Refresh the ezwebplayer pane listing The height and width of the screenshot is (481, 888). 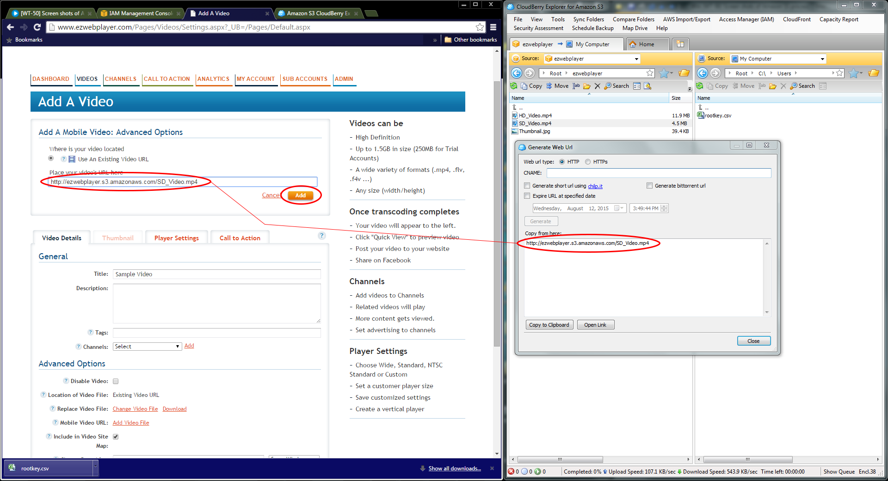[x=514, y=86]
